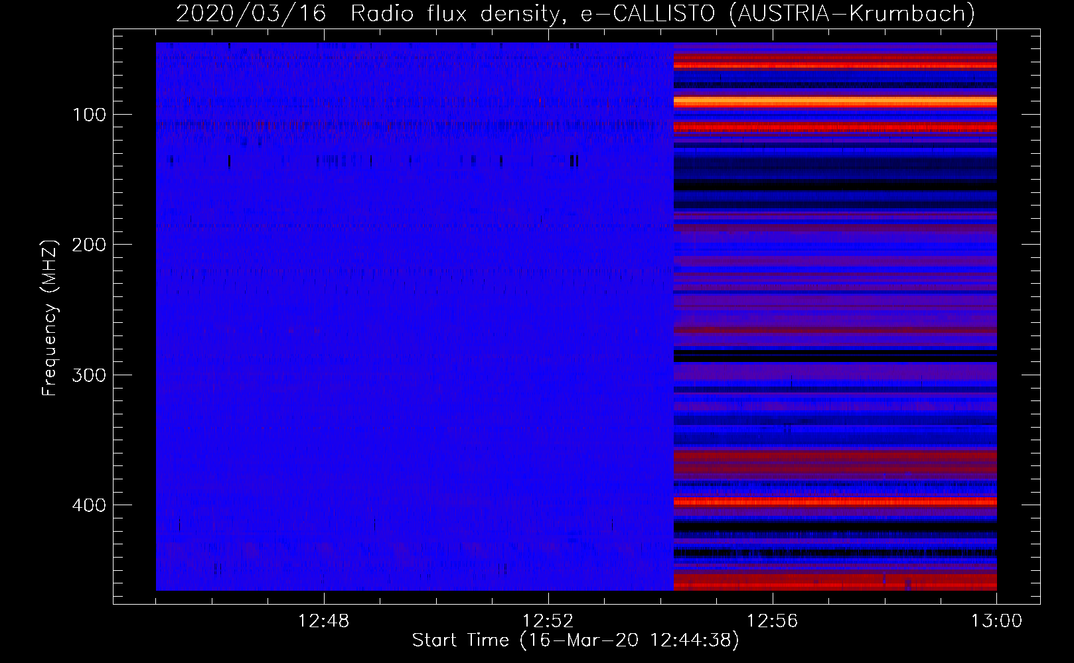Click the 12:52 time tick label

tap(548, 621)
